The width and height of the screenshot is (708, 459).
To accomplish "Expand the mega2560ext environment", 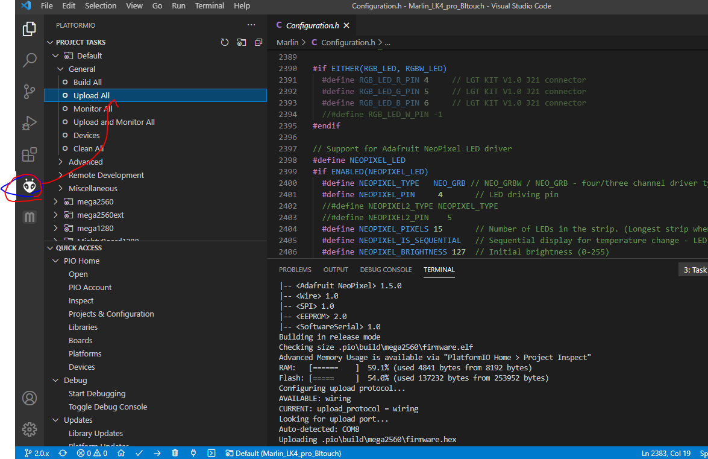I will (55, 215).
